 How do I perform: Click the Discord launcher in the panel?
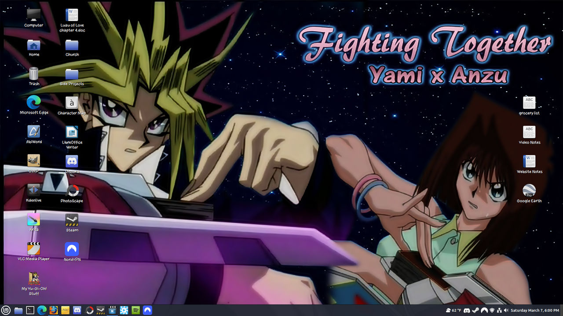pyautogui.click(x=77, y=310)
